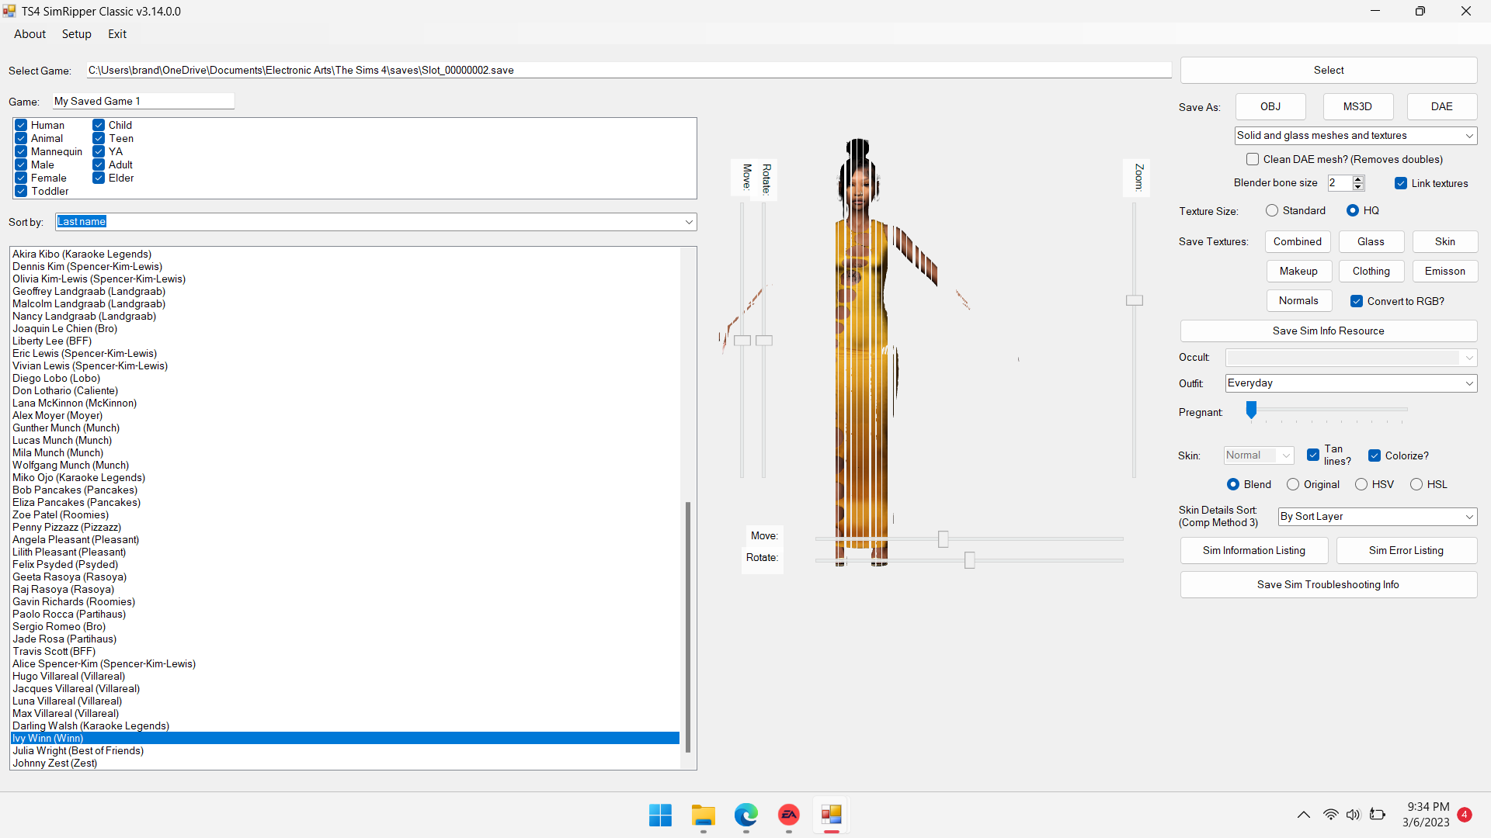Click Save Sim Troubleshooting Info
This screenshot has height=838, width=1491.
tap(1328, 584)
